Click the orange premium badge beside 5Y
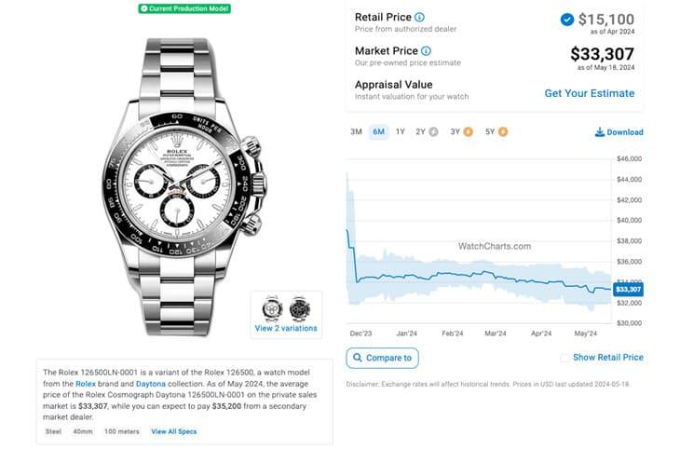 [x=503, y=131]
